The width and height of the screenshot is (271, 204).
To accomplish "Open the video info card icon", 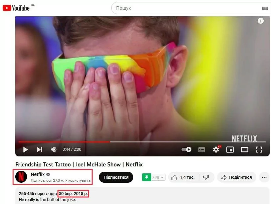I will point(261,21).
